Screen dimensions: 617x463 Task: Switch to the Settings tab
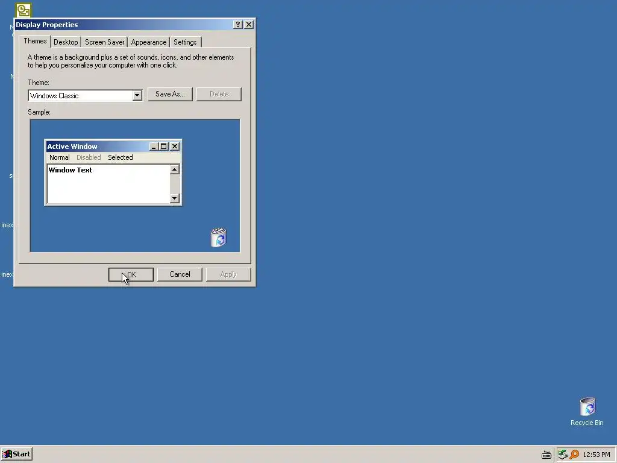pos(185,42)
